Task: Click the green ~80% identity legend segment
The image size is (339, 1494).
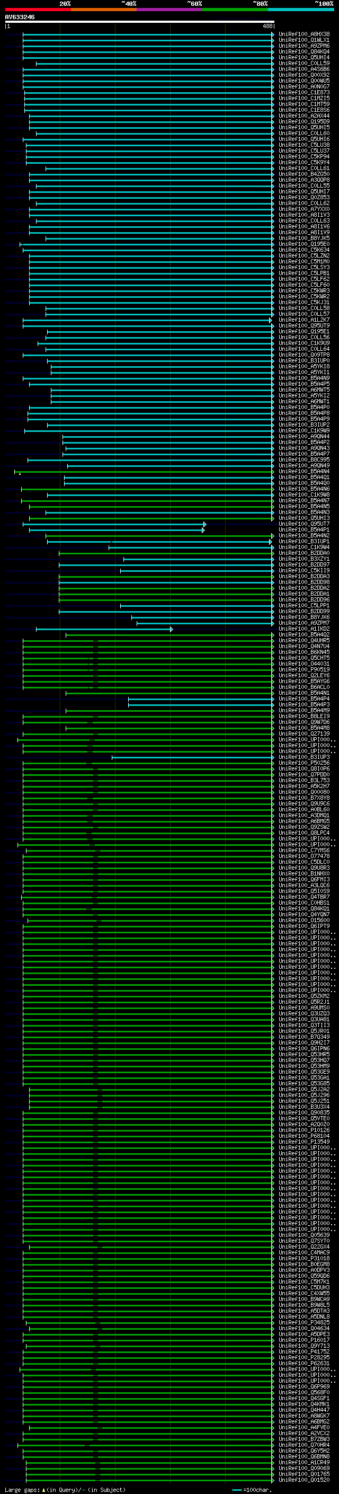Action: (235, 10)
